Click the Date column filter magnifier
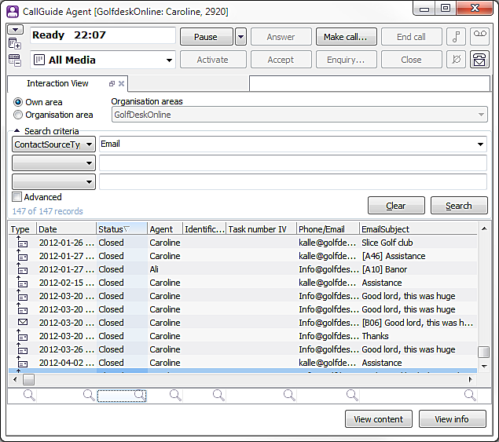 89,395
